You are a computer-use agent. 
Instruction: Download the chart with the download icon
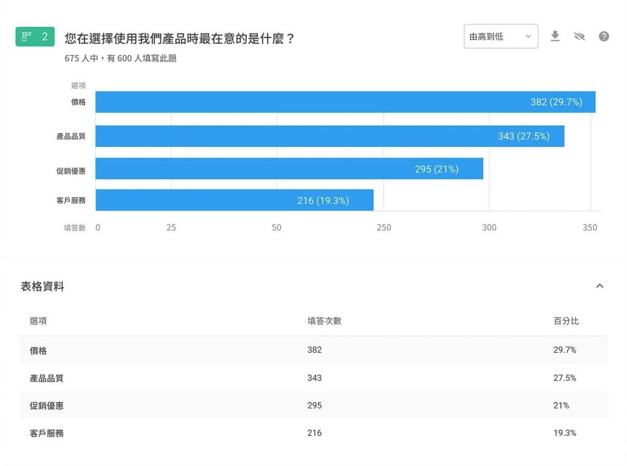click(x=555, y=36)
